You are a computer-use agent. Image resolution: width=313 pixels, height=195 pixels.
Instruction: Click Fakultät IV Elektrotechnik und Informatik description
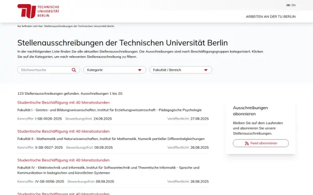point(109,171)
